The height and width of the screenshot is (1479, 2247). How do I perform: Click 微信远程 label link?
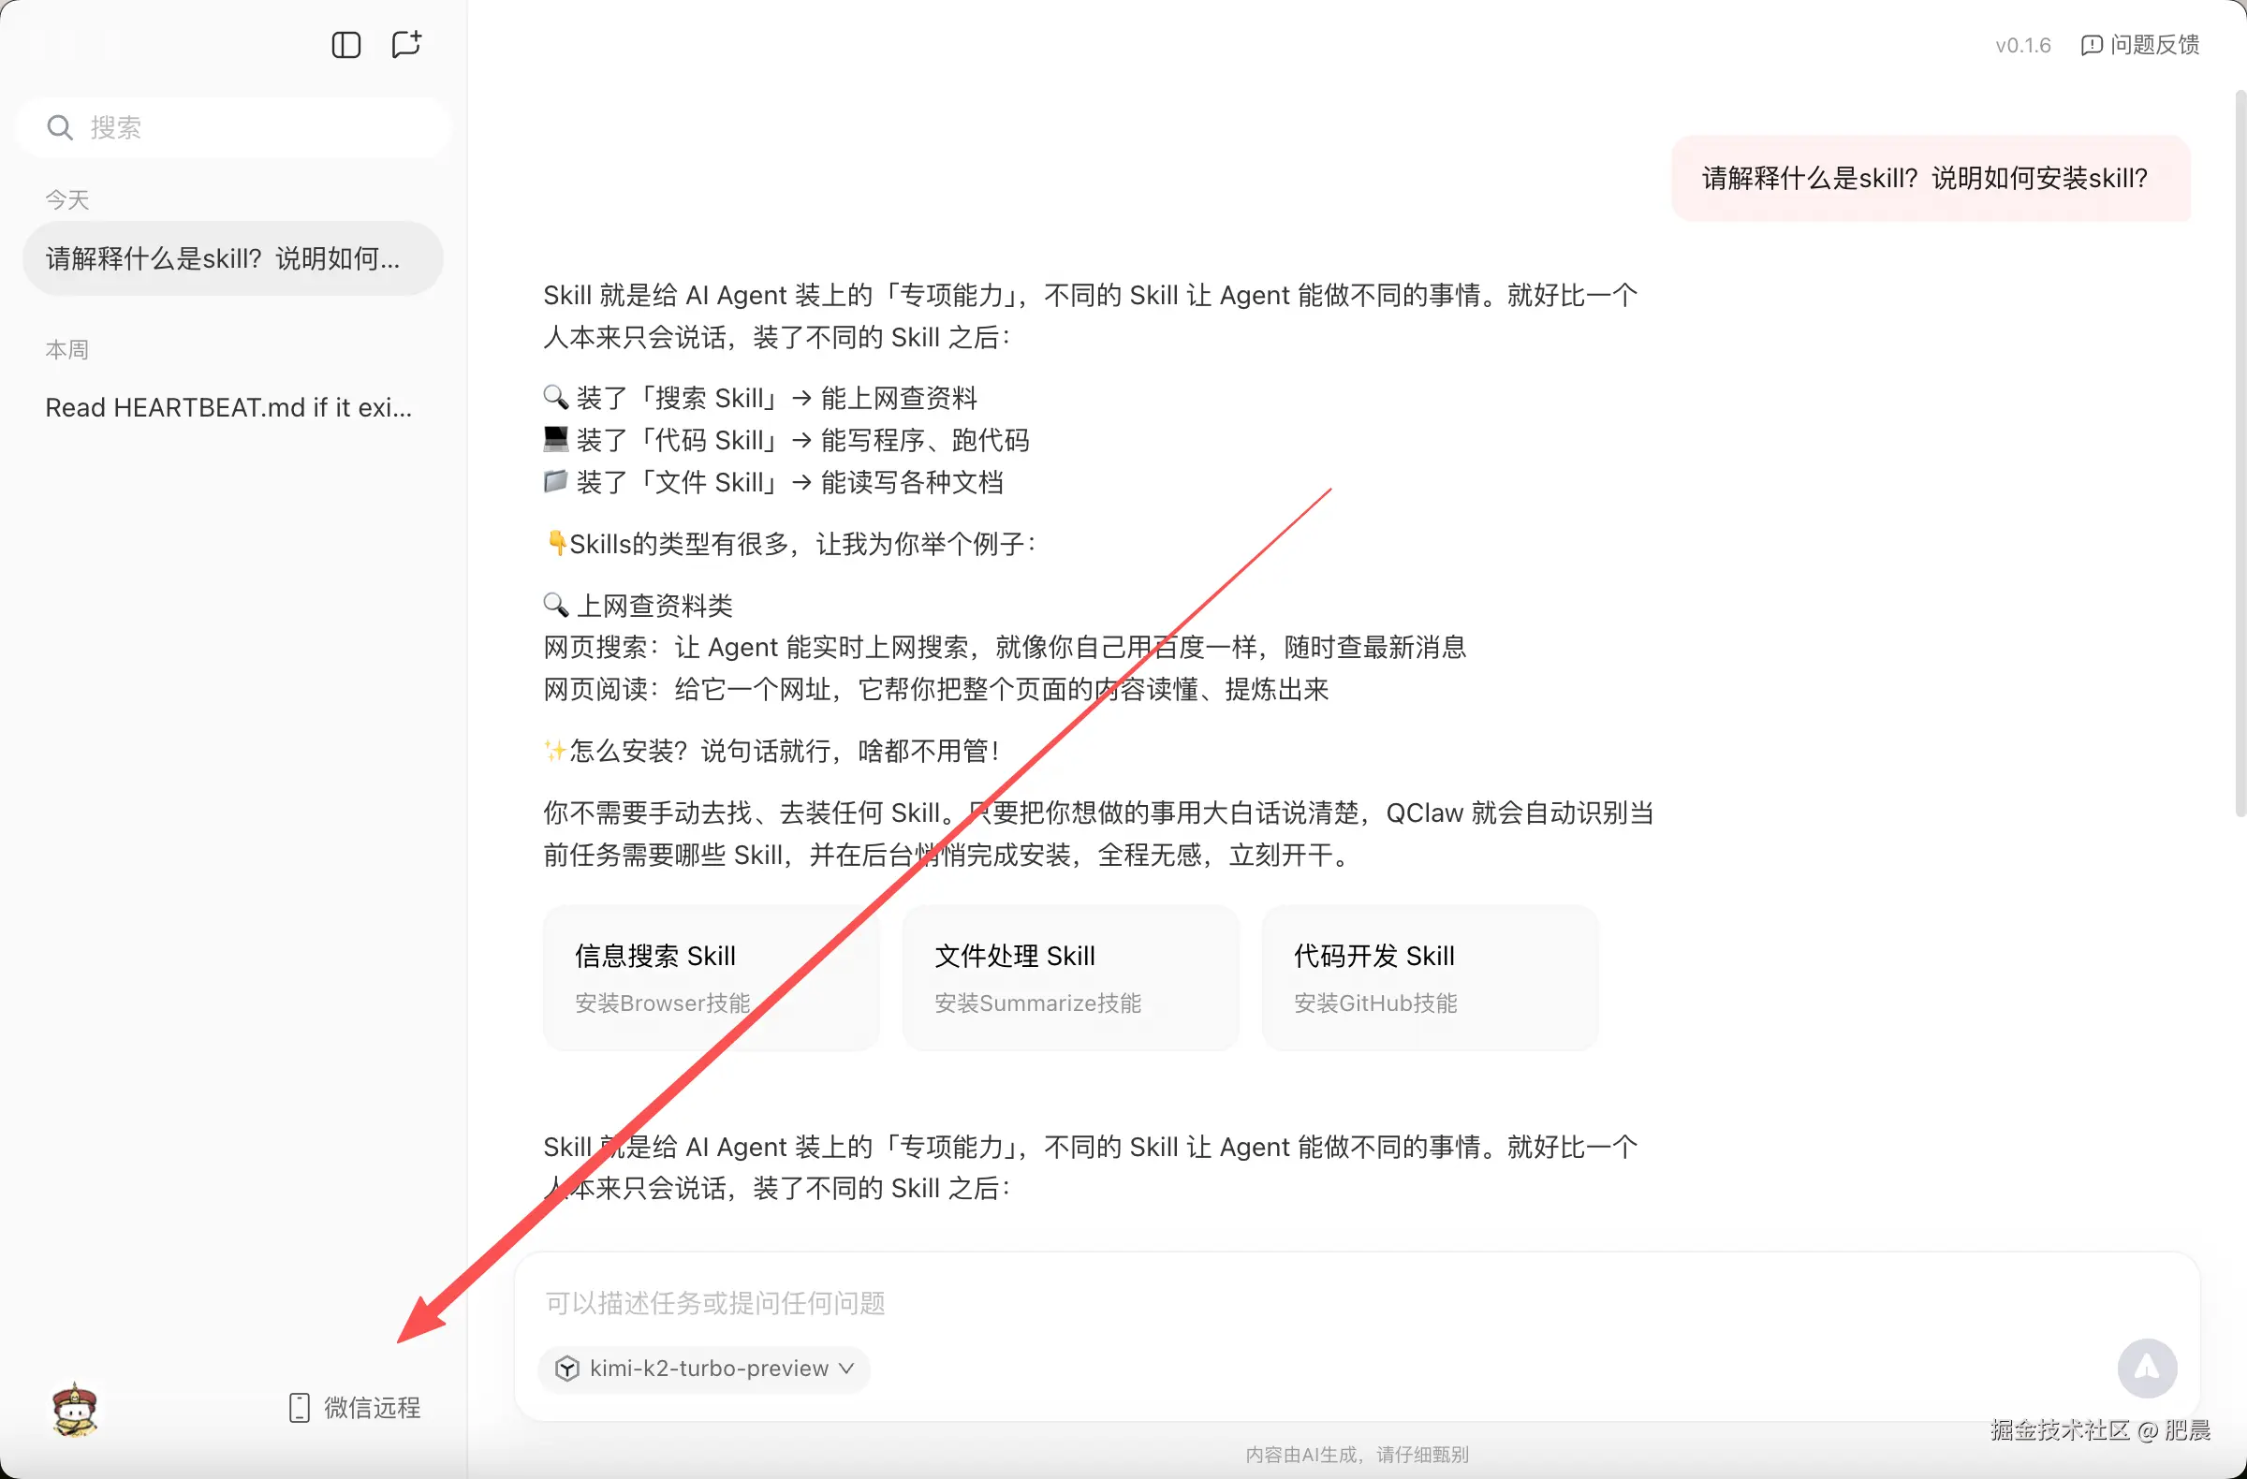[x=372, y=1407]
